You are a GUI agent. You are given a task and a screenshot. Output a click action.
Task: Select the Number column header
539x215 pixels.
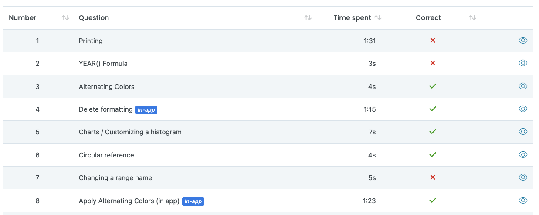[x=23, y=18]
